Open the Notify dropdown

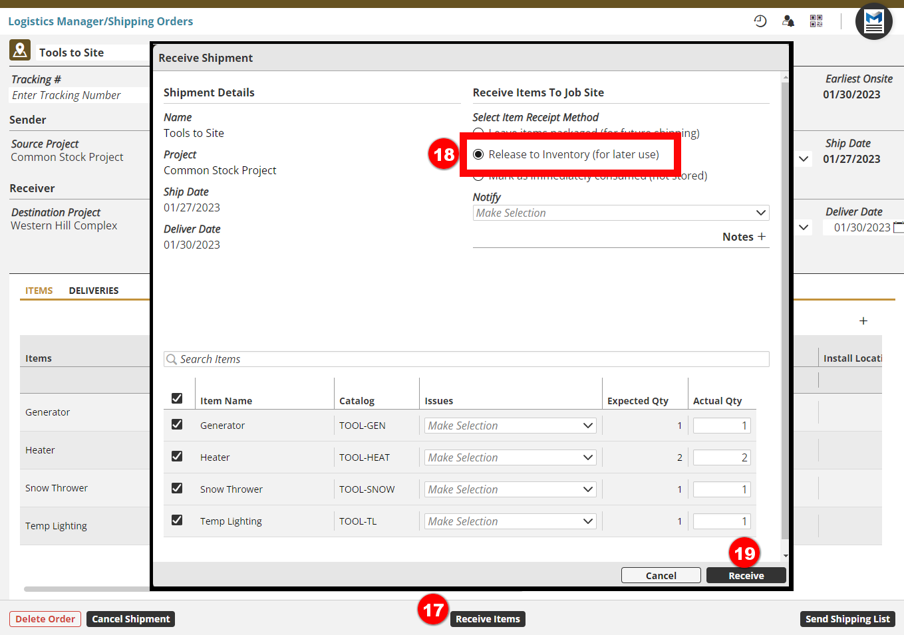click(x=621, y=213)
